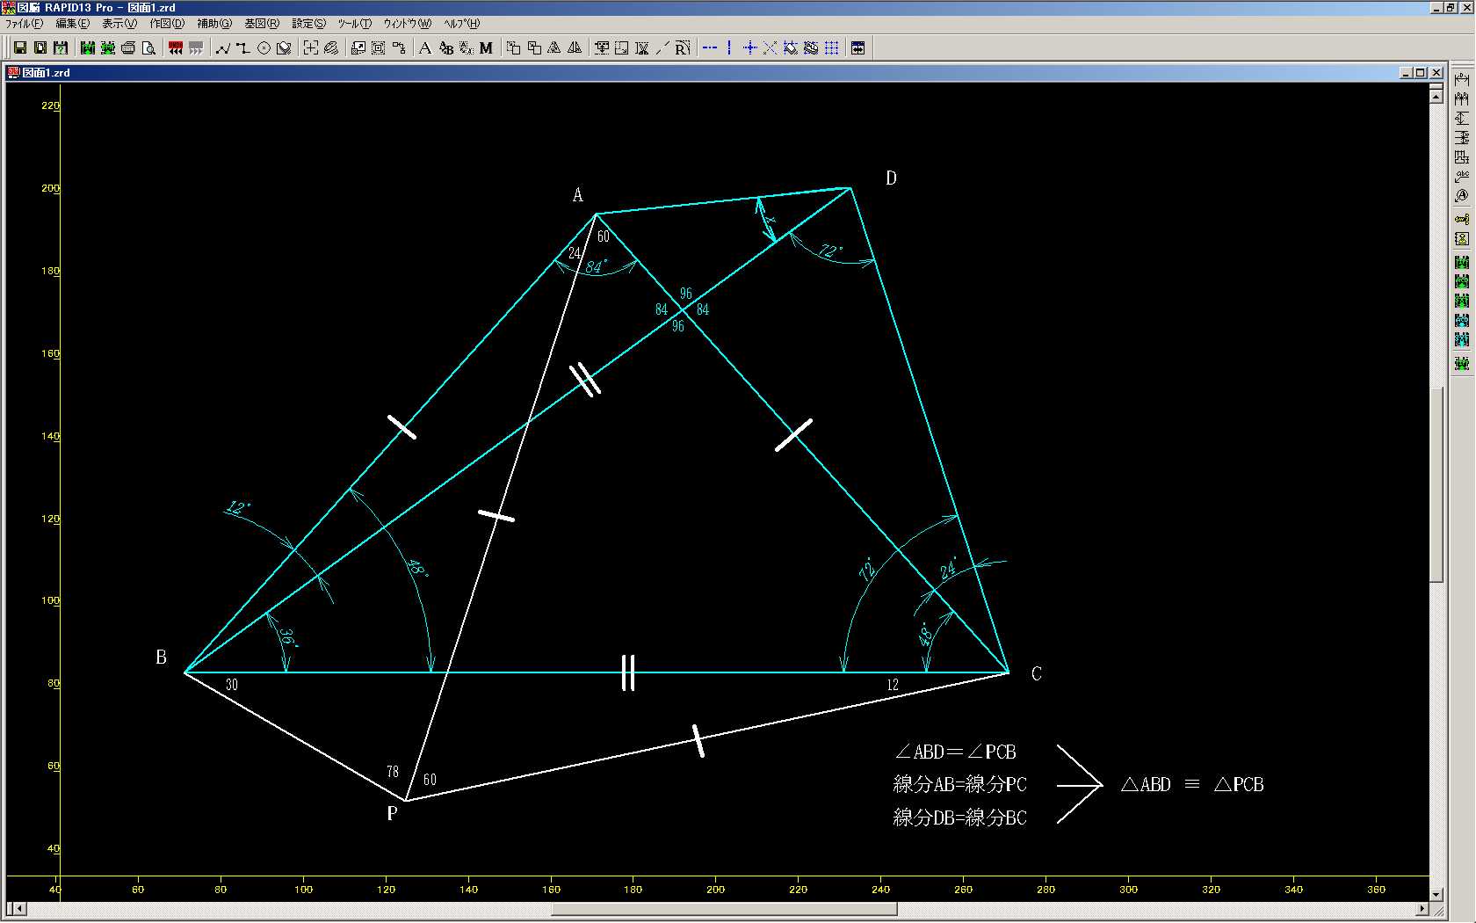Click the horizontal dimension icon in right sidebar
1476x923 pixels.
pos(1462,79)
